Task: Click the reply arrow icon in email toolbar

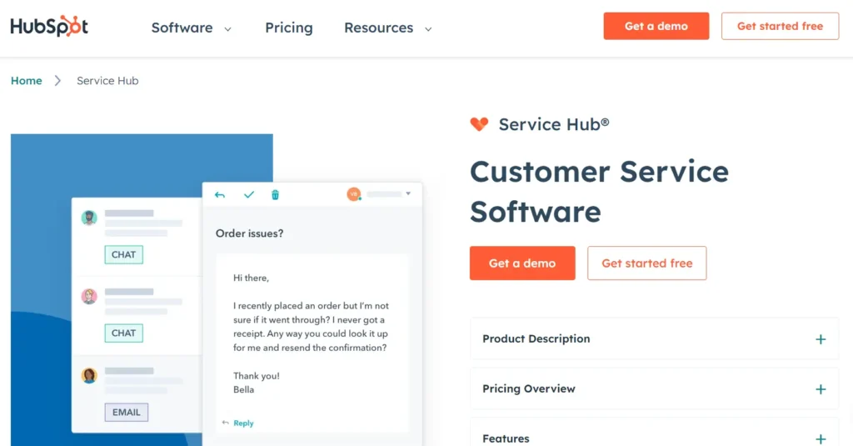Action: (x=220, y=195)
